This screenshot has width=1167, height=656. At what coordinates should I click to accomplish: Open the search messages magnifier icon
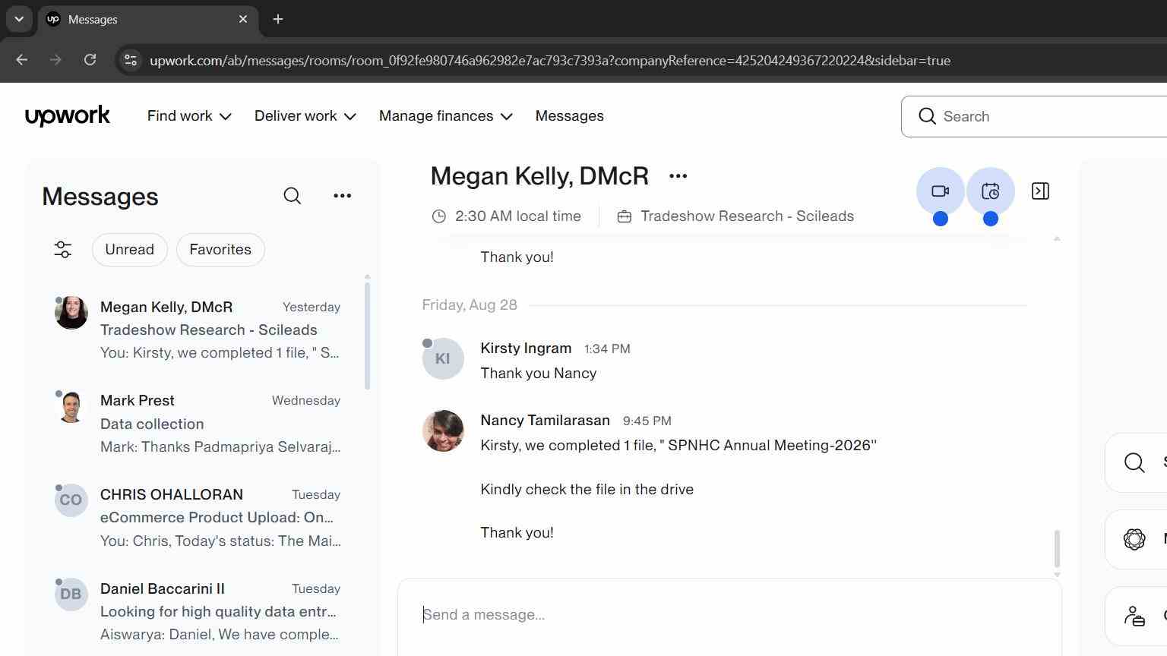292,196
